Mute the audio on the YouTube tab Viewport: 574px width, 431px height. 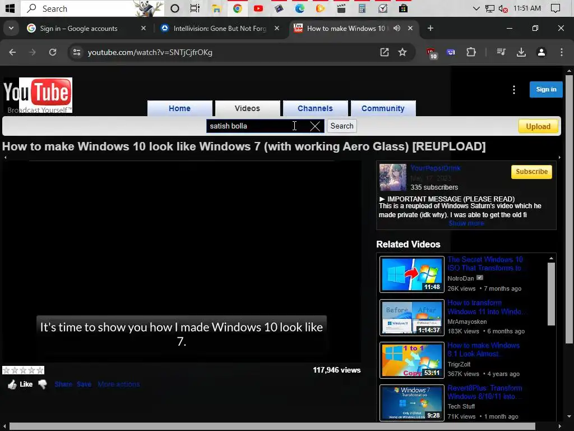[x=397, y=28]
